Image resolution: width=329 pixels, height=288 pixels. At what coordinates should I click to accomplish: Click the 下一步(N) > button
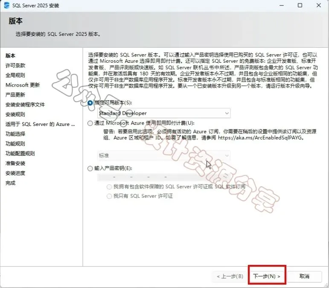coord(267,276)
